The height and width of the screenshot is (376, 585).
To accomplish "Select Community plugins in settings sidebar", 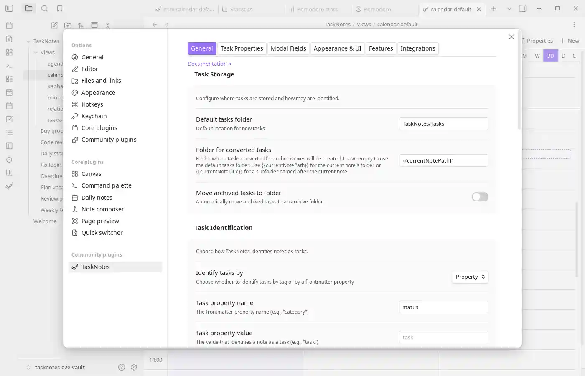I will tap(109, 140).
